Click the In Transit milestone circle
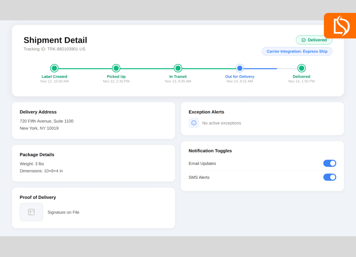Image resolution: width=356 pixels, height=257 pixels. point(178,68)
